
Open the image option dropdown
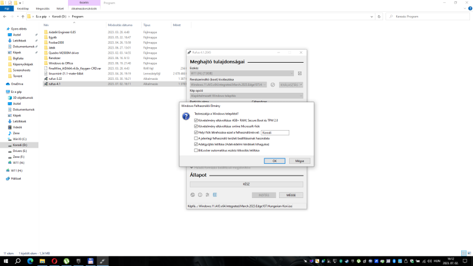(x=247, y=96)
